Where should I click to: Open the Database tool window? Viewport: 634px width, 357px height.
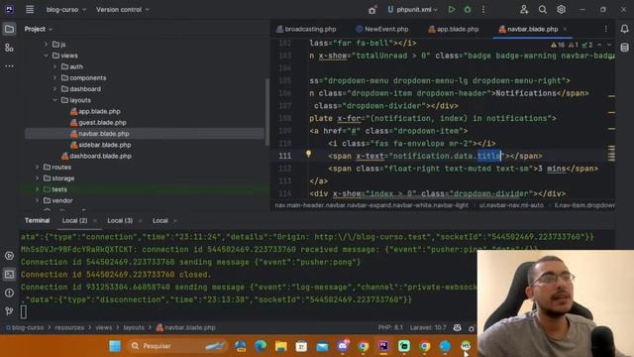(624, 48)
